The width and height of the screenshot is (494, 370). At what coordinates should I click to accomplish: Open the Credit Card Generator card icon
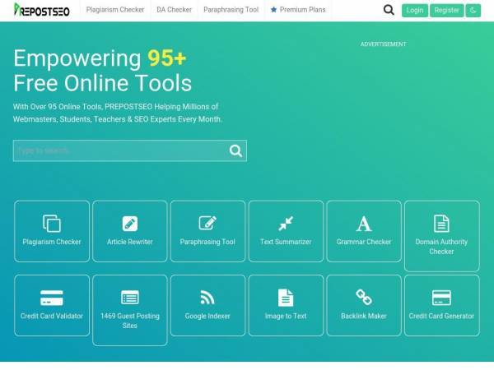441,298
